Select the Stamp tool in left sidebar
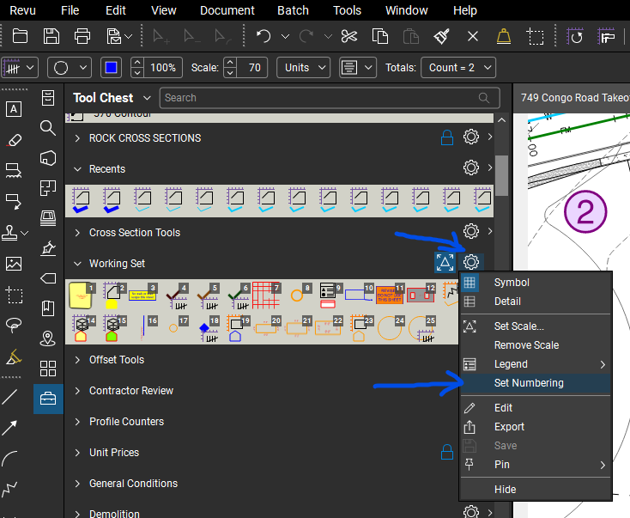 click(x=9, y=233)
